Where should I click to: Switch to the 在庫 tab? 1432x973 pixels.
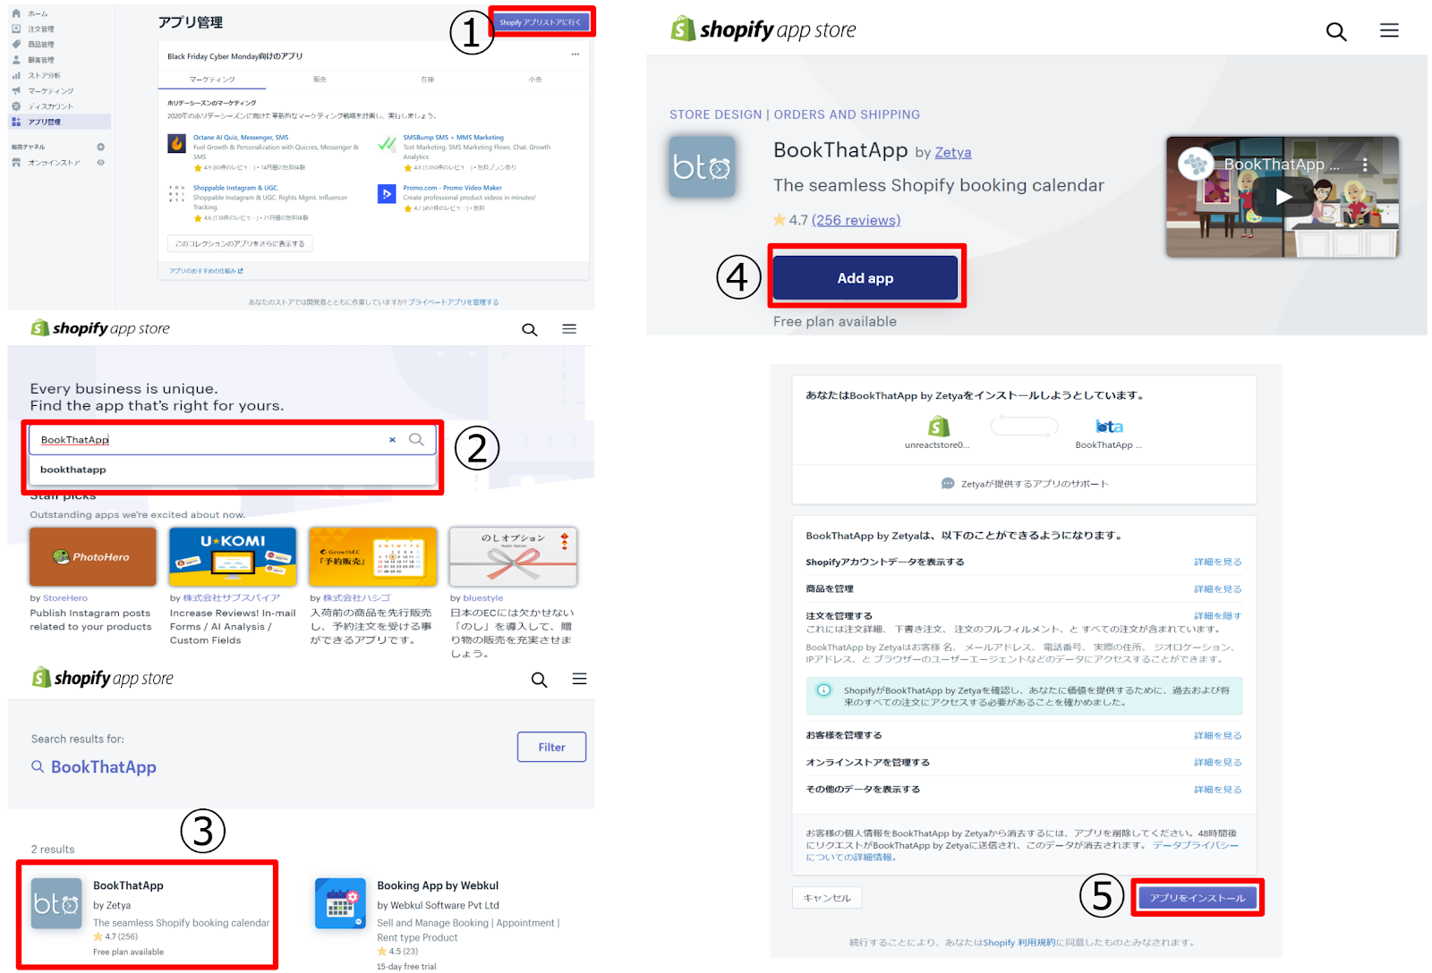pyautogui.click(x=427, y=80)
